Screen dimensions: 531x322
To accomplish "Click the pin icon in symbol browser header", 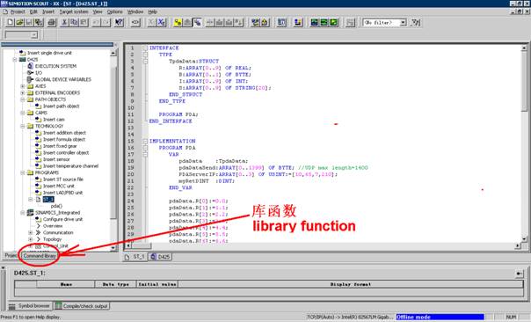I will click(519, 274).
